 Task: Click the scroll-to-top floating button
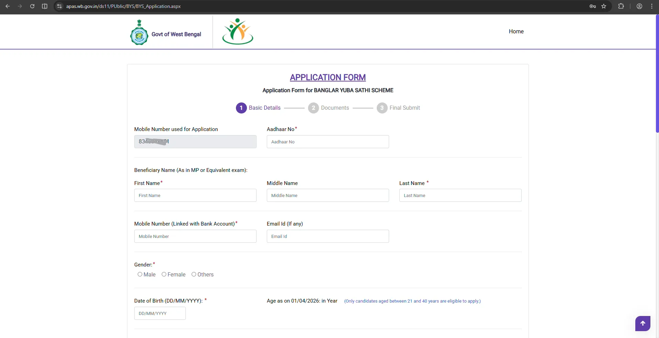point(643,323)
